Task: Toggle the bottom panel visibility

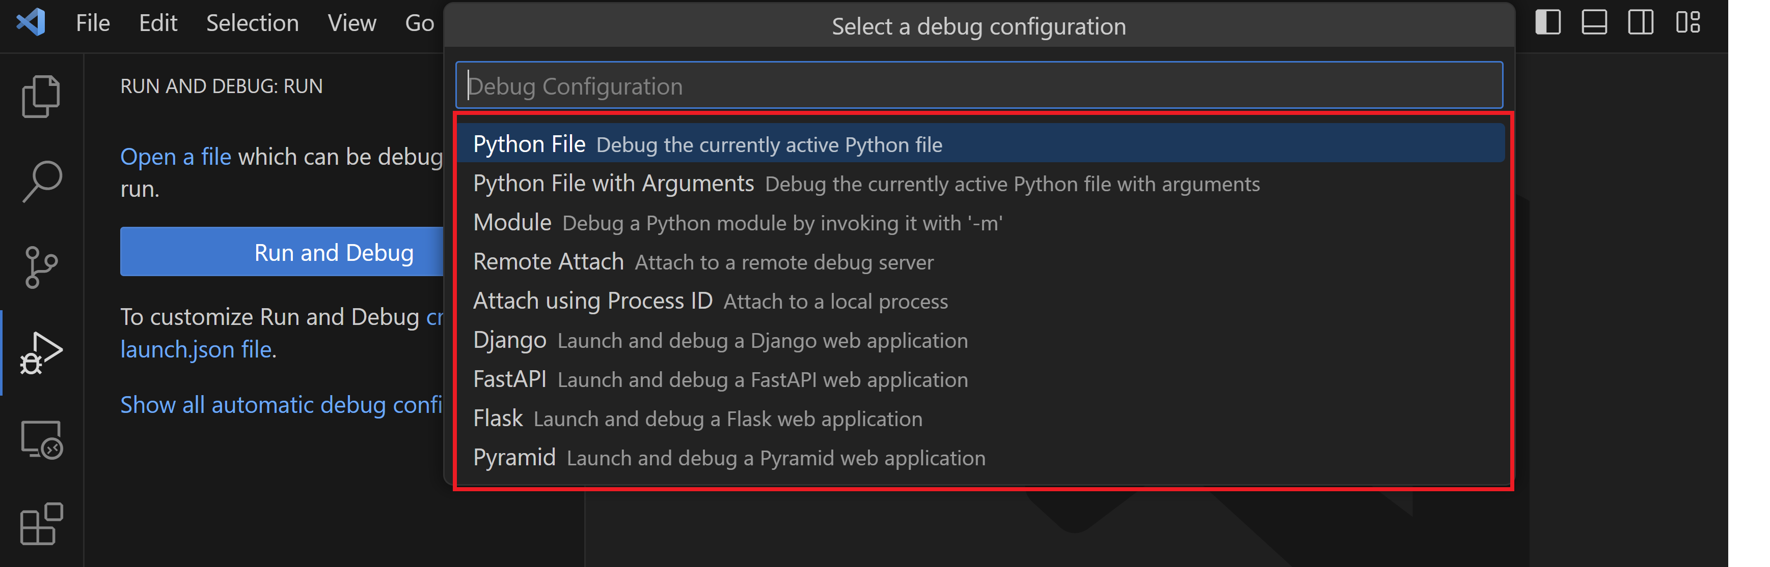Action: click(x=1595, y=22)
